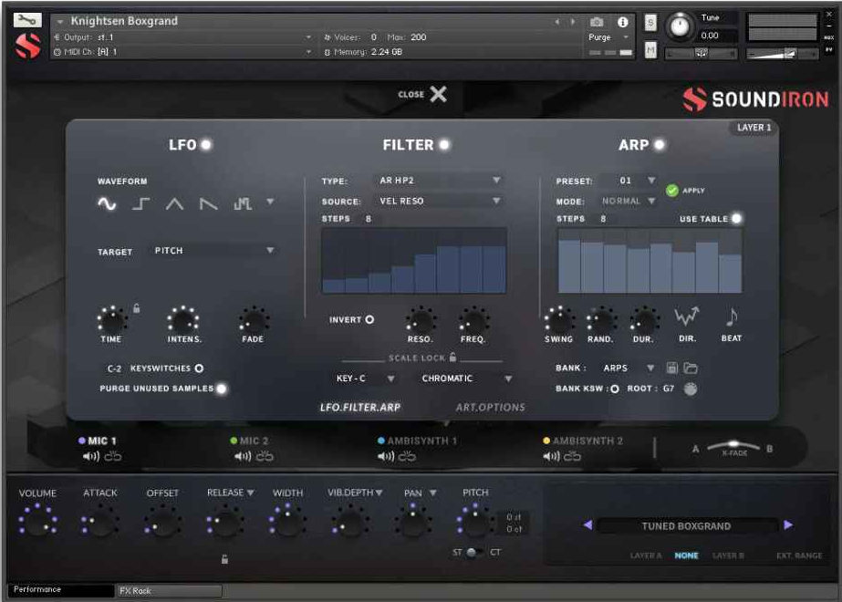
Task: Toggle Purge Unused Samples
Action: pos(221,389)
